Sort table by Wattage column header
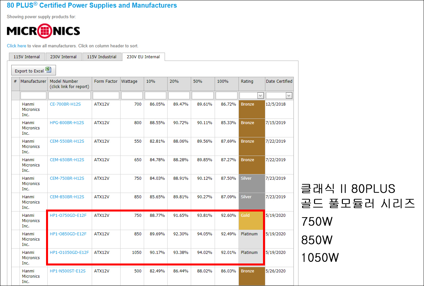This screenshot has width=424, height=286. point(129,81)
